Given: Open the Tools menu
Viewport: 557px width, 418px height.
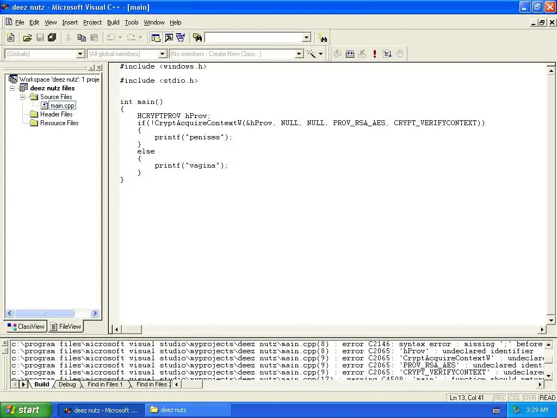Looking at the screenshot, I should tap(132, 22).
